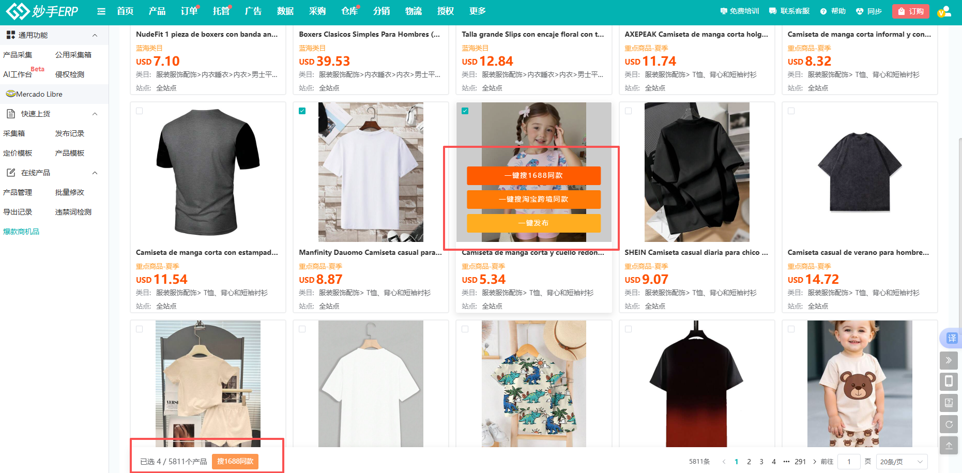Open the 采购 top menu
The image size is (962, 473).
[x=317, y=11]
